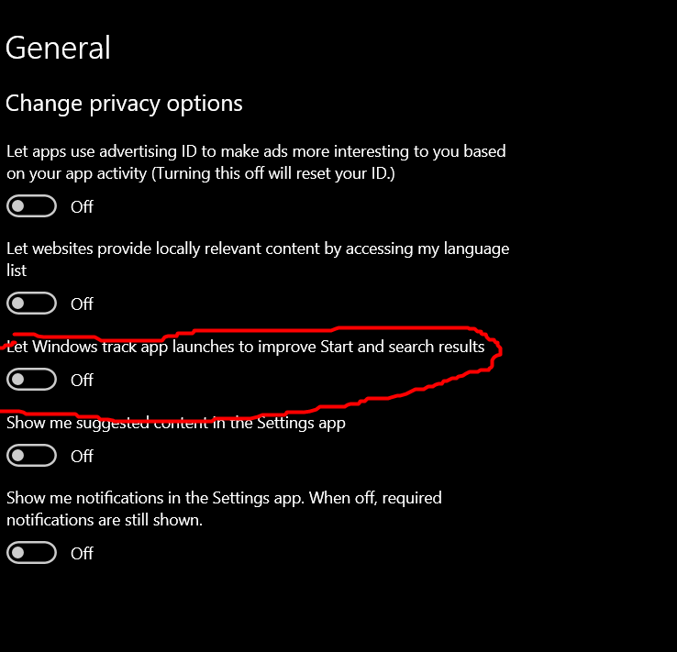Turn on Windows track app launches switch
The image size is (677, 652).
tap(31, 380)
